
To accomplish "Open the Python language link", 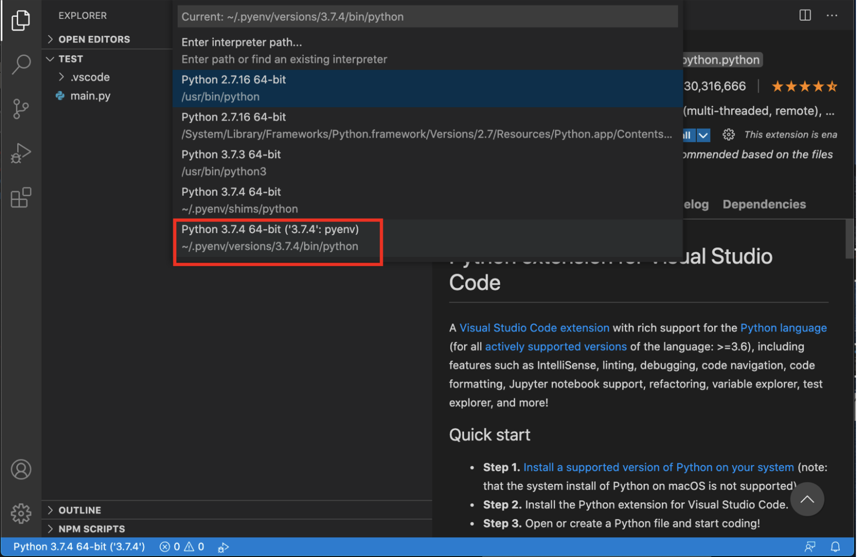I will coord(783,328).
